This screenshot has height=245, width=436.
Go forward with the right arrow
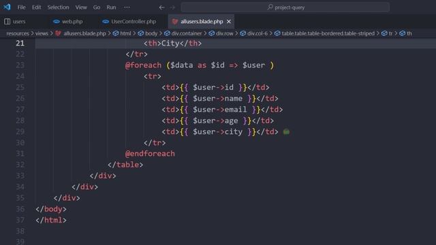pos(172,7)
